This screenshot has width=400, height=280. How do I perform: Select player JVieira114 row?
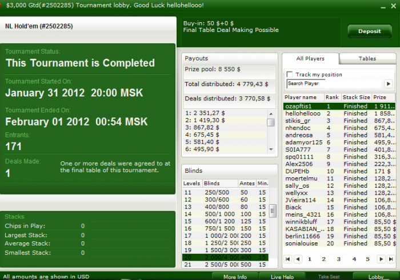339,200
